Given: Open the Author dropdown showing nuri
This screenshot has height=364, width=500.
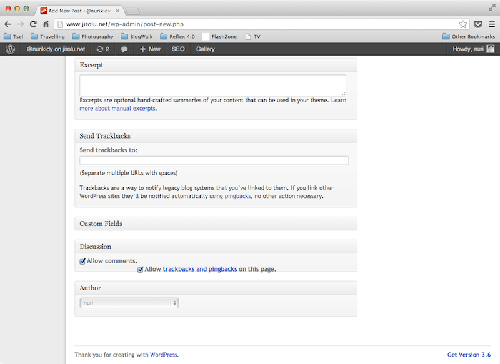Looking at the screenshot, I should pos(129,302).
